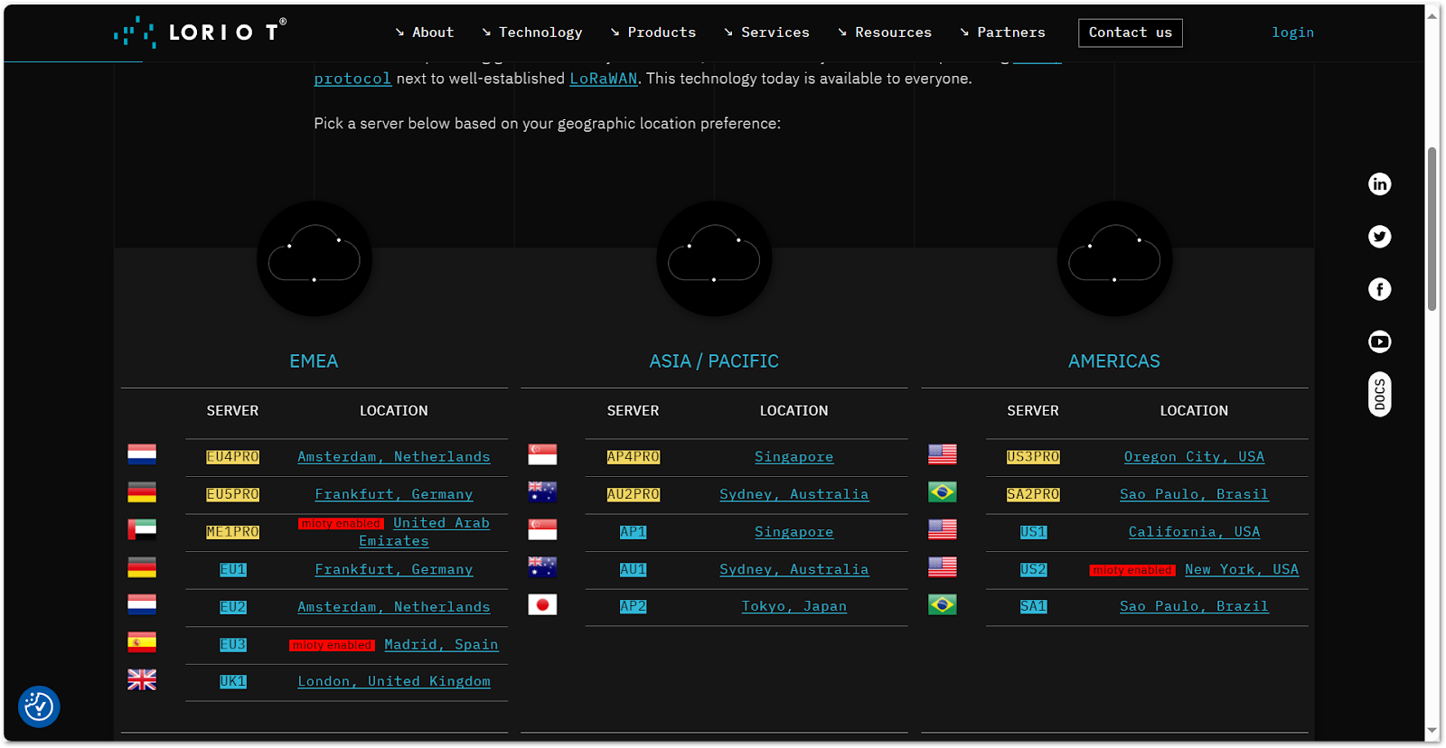Click the Netherlands flag beside EU4PRO
Screen dimensions: 1446x748
[x=142, y=454]
